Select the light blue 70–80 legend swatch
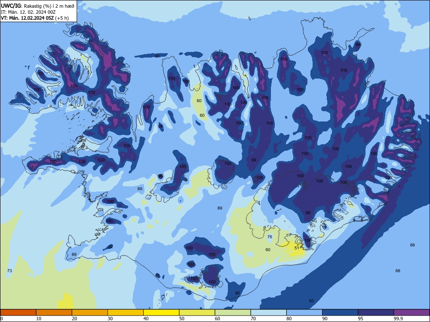 click(268, 313)
